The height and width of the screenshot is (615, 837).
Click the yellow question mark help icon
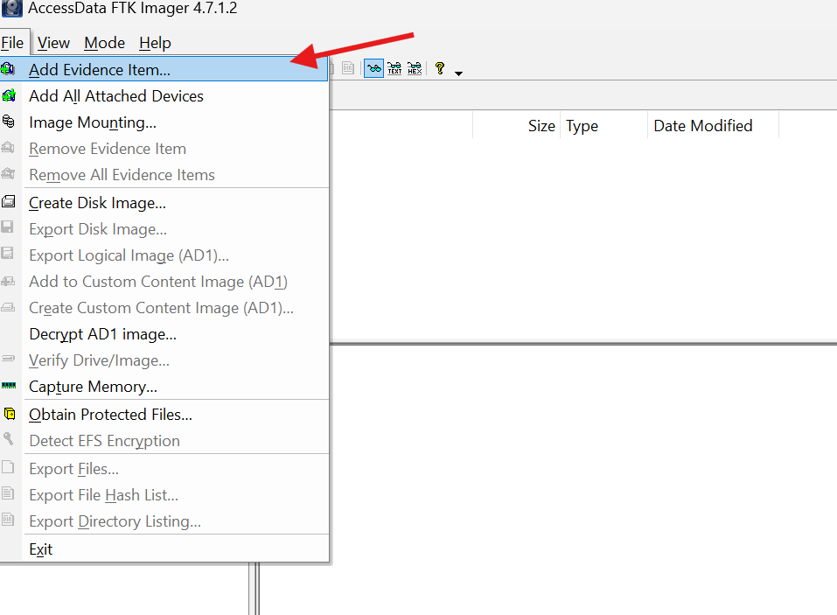pyautogui.click(x=440, y=69)
